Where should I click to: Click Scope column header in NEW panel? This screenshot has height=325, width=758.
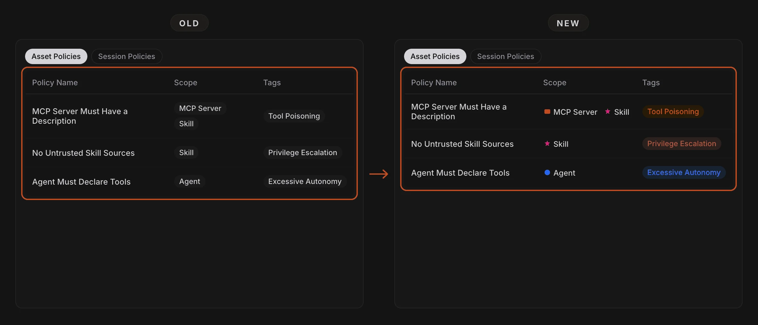click(555, 83)
